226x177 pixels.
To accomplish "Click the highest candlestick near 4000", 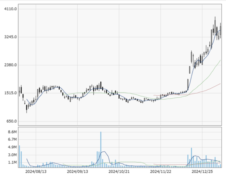I will tap(215, 25).
